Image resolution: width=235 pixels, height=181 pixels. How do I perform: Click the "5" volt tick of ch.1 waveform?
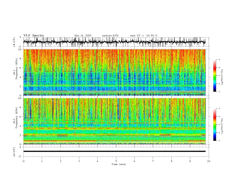click(x=20, y=38)
